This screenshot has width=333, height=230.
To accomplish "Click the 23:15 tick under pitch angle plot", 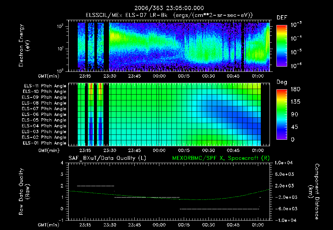I will click(85, 151).
